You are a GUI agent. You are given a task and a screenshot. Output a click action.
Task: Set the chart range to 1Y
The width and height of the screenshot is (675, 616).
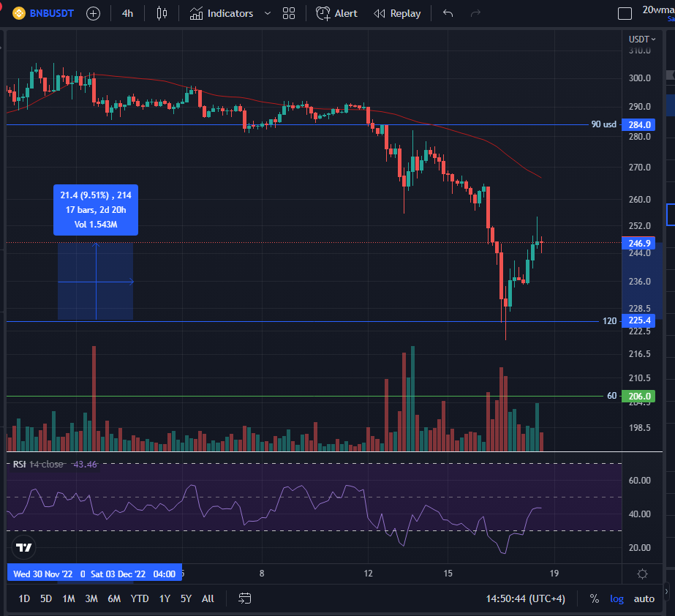pos(165,598)
